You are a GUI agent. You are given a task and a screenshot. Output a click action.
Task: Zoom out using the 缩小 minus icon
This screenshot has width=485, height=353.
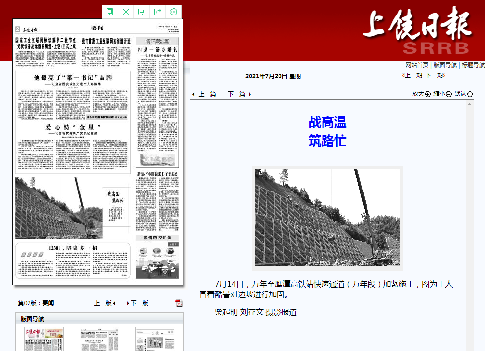pos(449,94)
